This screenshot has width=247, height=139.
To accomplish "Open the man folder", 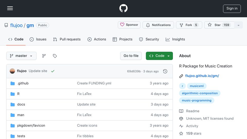I will click(x=21, y=115).
